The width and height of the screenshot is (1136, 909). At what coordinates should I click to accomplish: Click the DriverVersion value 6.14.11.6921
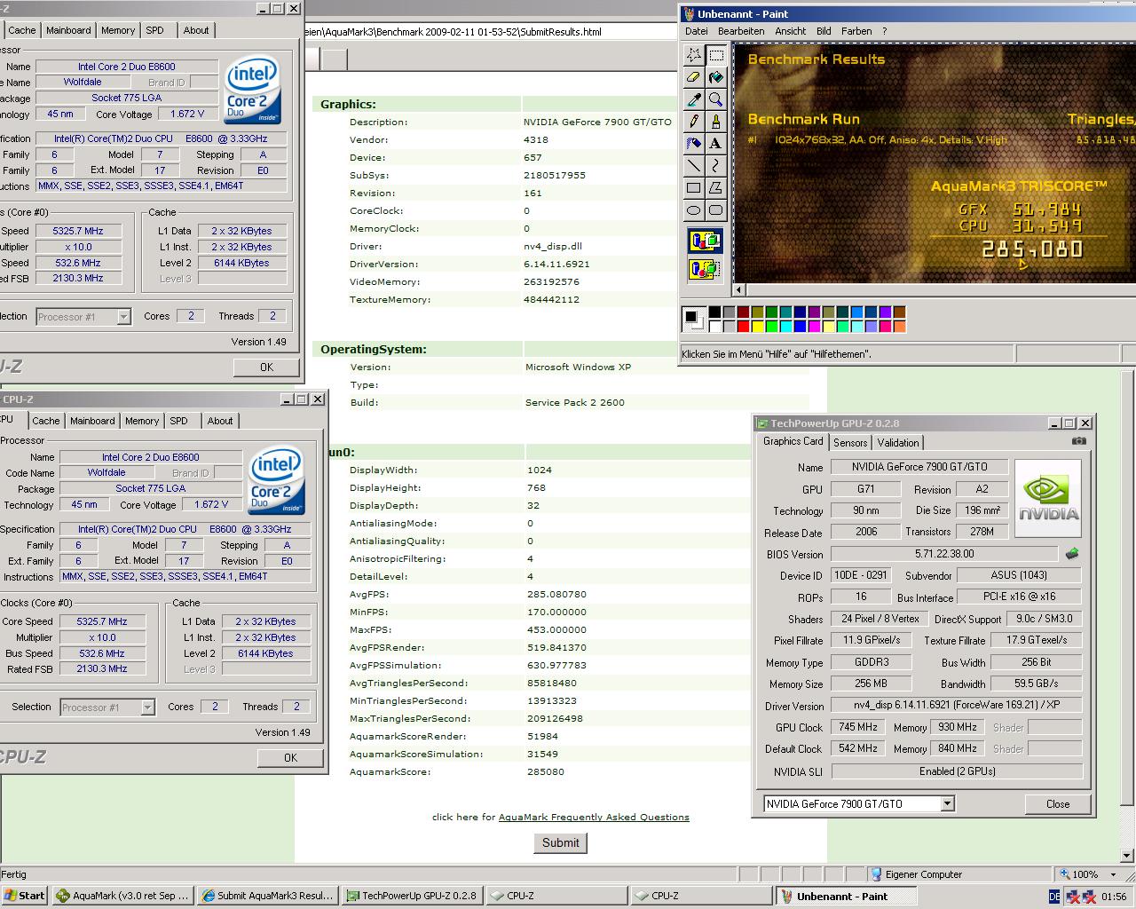coord(556,264)
